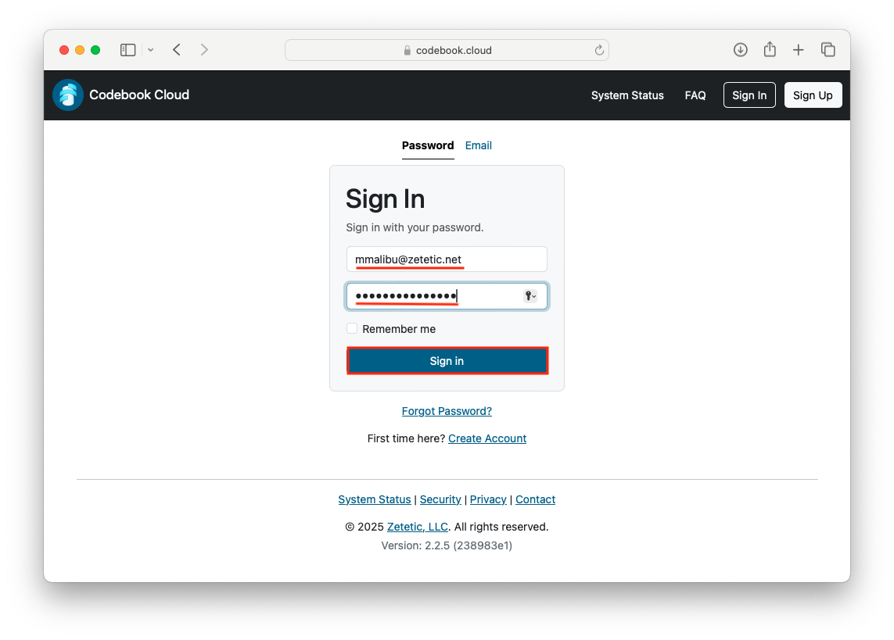This screenshot has width=894, height=640.
Task: Show tab overview using the tabs icon
Action: [828, 49]
